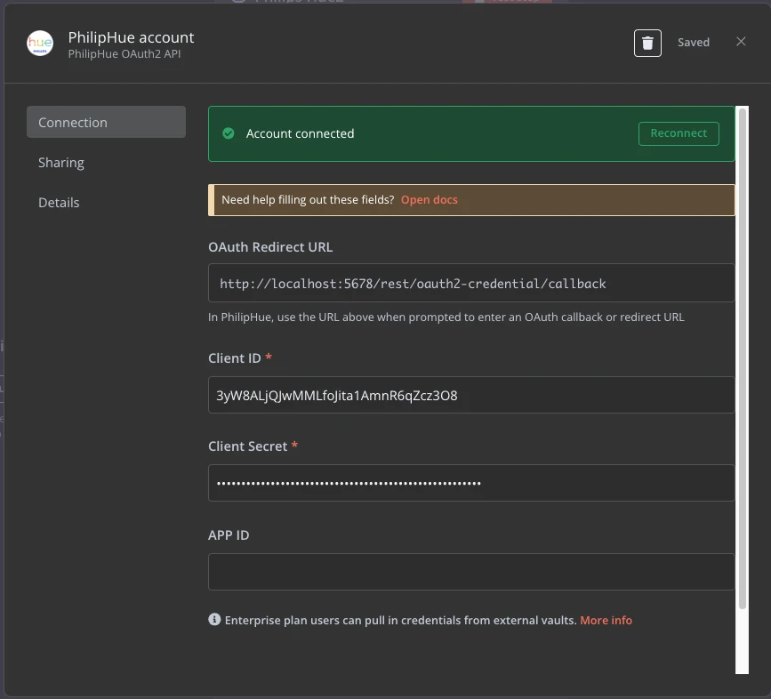
Task: Follow the More info link
Action: 606,620
